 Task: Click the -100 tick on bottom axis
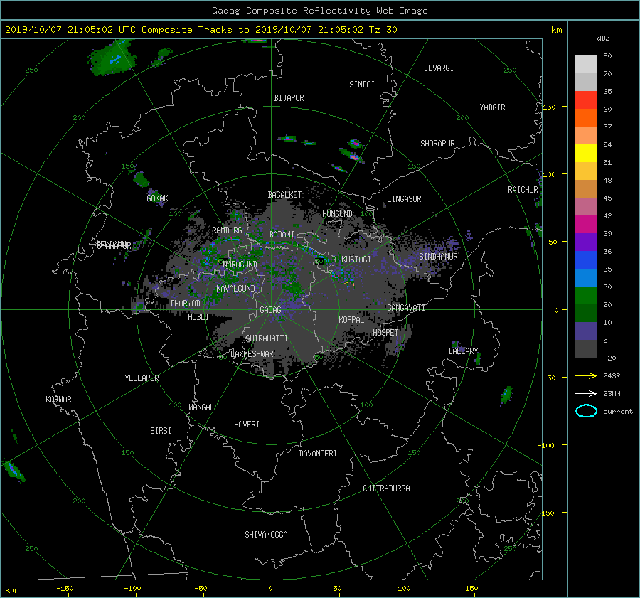pos(132,588)
